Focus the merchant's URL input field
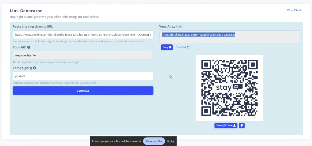The width and height of the screenshot is (312, 146). click(x=83, y=35)
